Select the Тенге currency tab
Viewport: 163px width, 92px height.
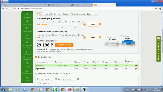pyautogui.click(x=95, y=14)
